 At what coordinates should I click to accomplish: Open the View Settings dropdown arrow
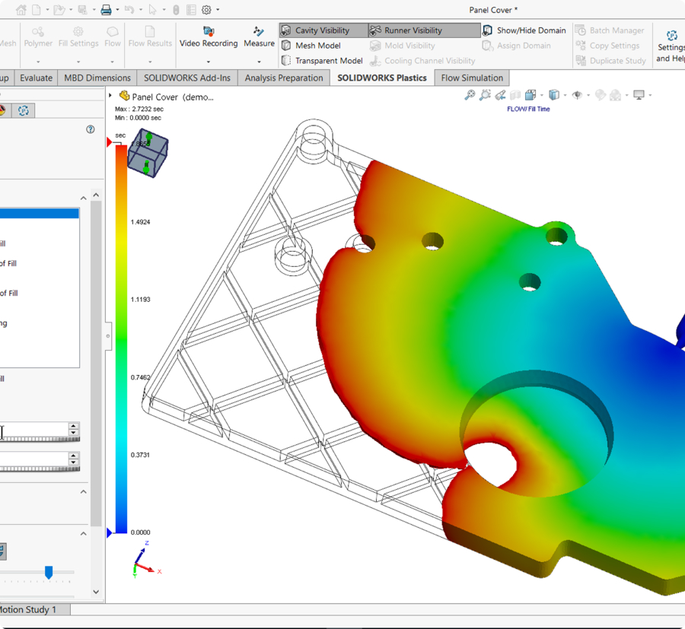point(651,95)
